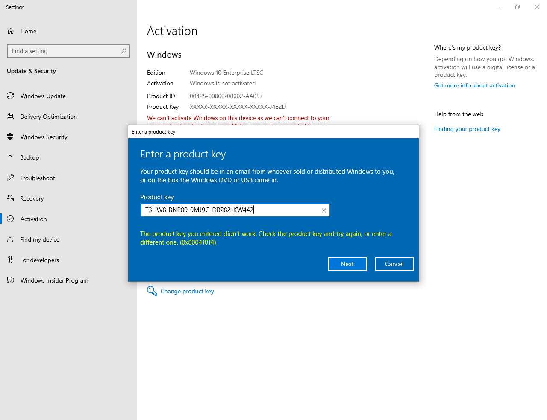The width and height of the screenshot is (547, 420).
Task: Click the search magnifier in Find a setting
Action: 124,51
